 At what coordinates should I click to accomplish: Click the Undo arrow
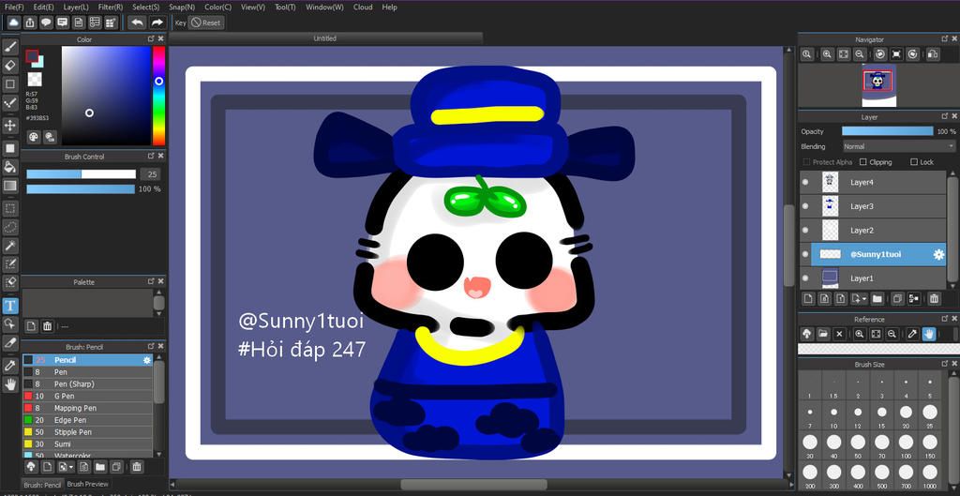click(137, 23)
